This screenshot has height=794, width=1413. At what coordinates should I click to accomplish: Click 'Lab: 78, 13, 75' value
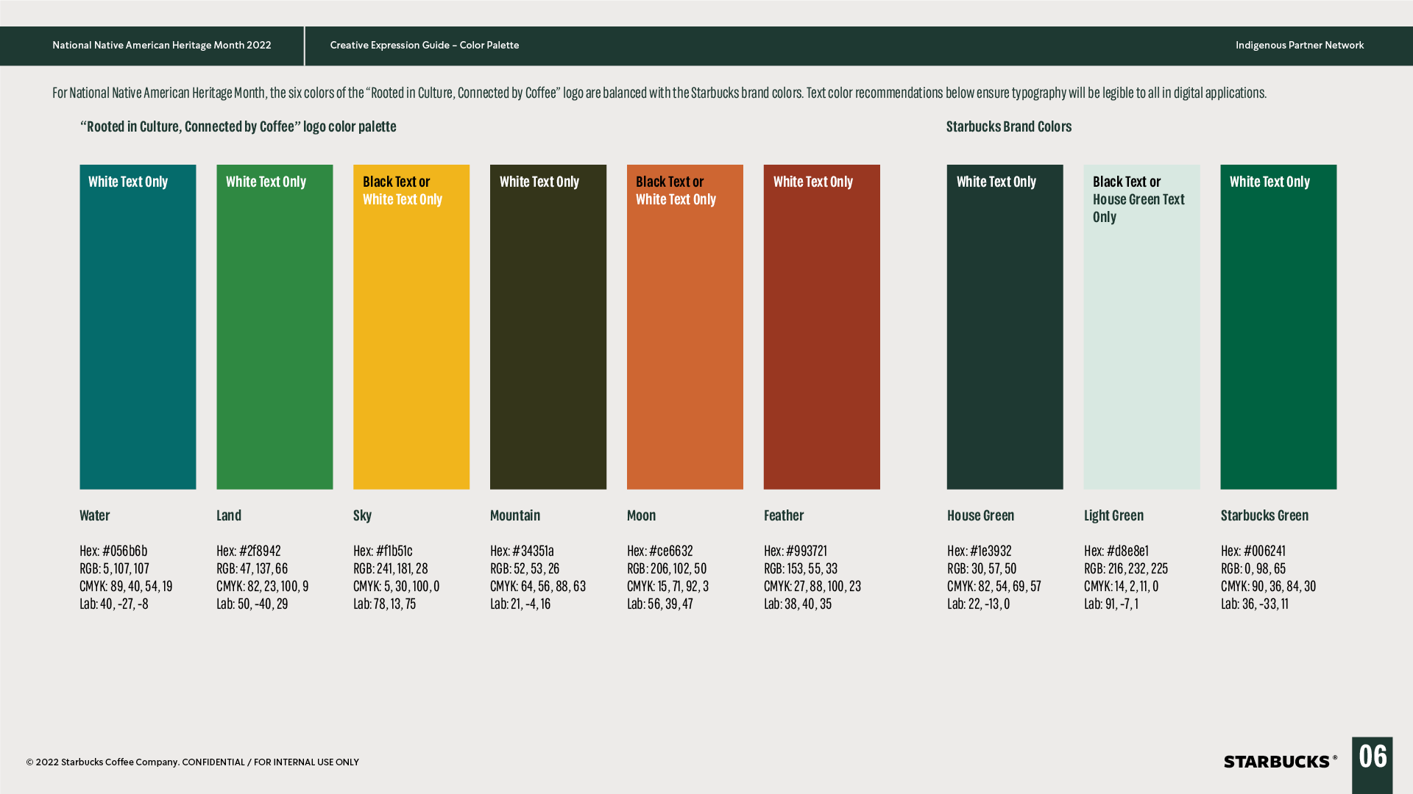(x=385, y=604)
